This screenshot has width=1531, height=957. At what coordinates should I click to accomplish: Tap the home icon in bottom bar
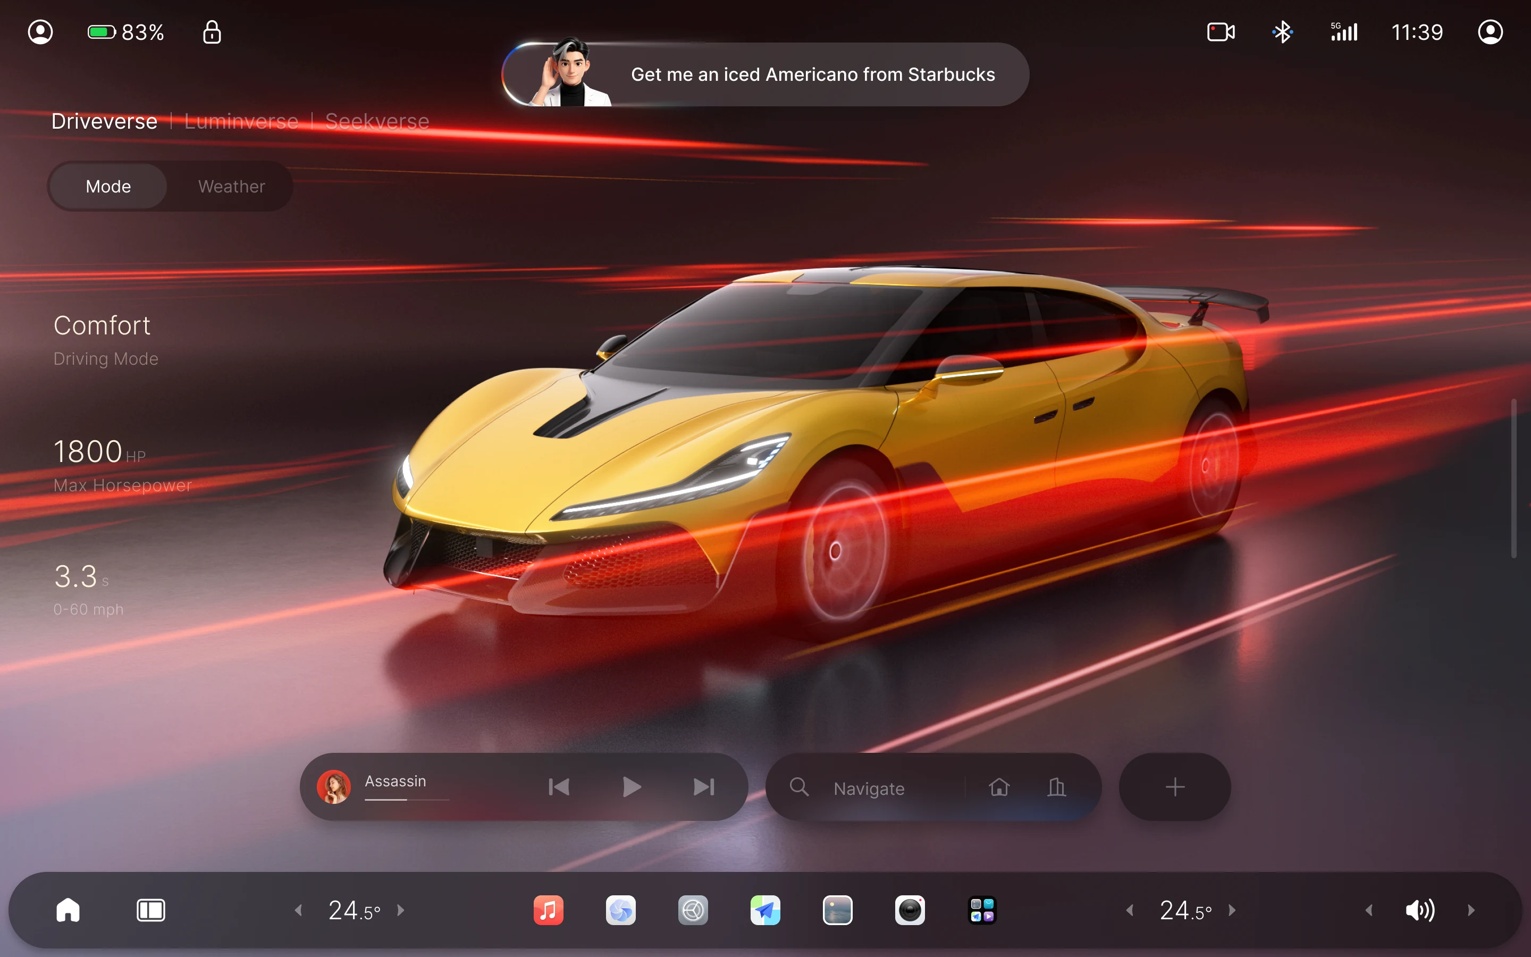tap(69, 910)
